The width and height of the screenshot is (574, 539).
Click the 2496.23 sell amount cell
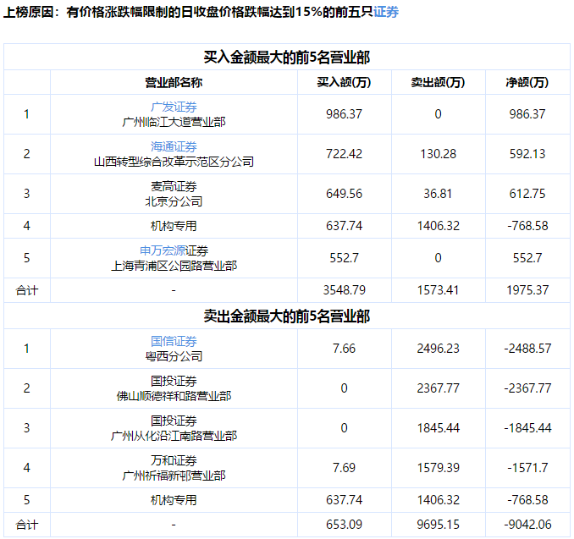click(438, 349)
